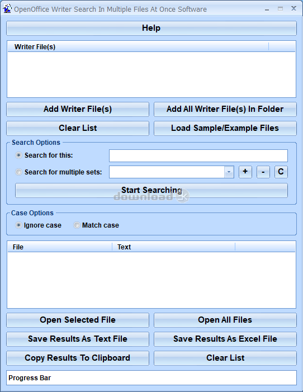The height and width of the screenshot is (392, 303).
Task: Expand the multiple sets dropdown arrow
Action: click(x=229, y=172)
